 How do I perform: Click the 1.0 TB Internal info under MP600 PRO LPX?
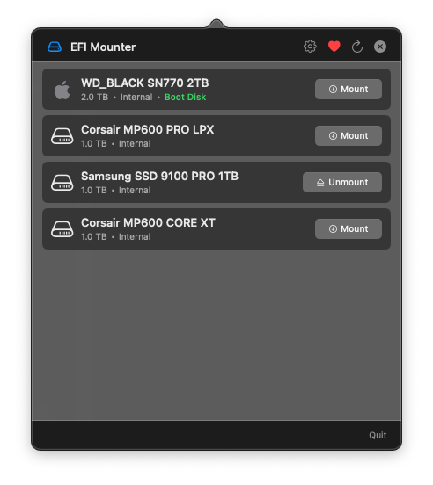point(116,144)
